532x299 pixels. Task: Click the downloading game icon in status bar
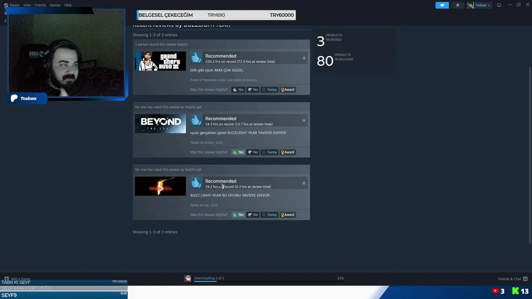click(188, 279)
